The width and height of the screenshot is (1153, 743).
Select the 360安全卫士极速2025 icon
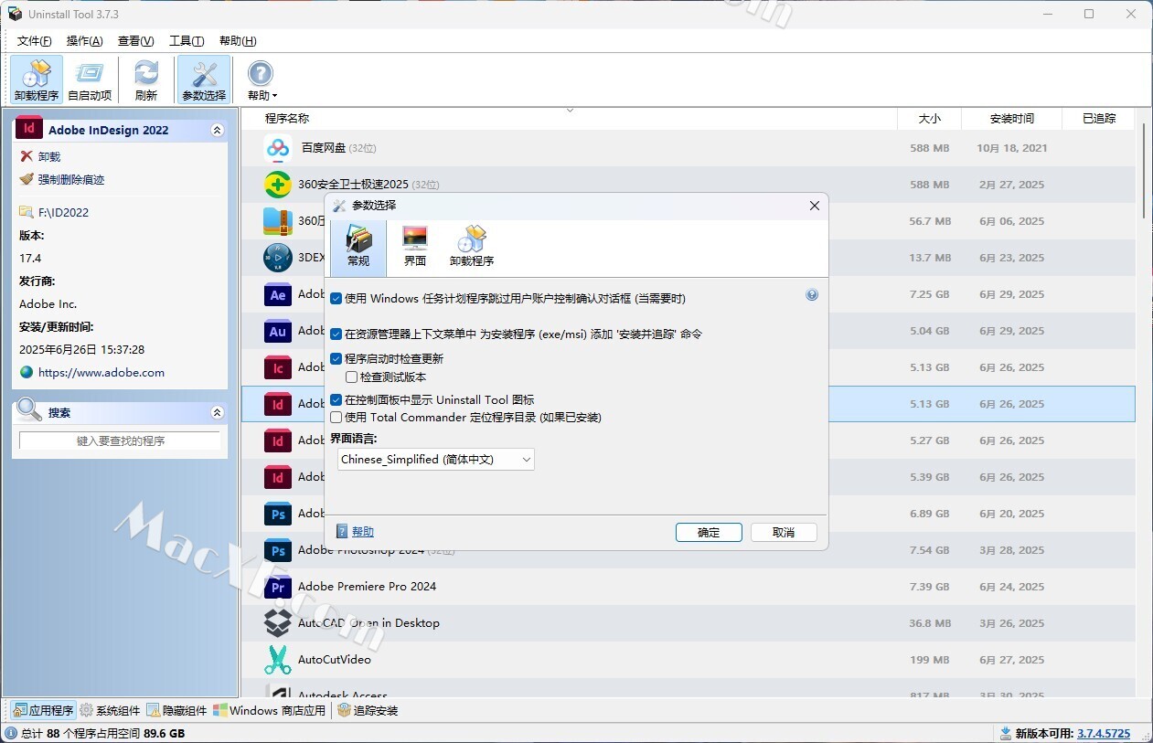tap(278, 185)
